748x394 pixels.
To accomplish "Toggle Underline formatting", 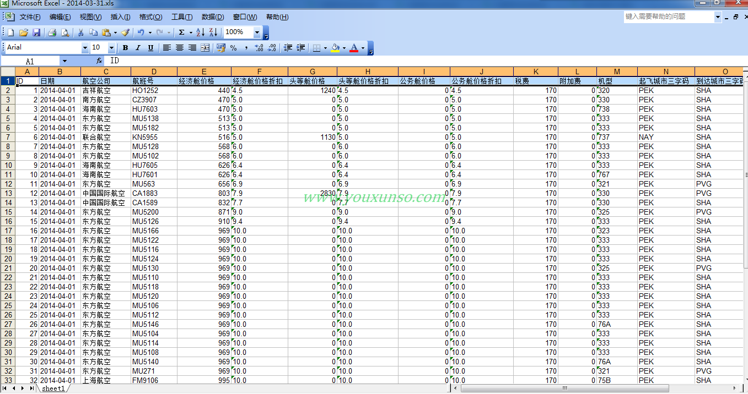I will click(150, 48).
